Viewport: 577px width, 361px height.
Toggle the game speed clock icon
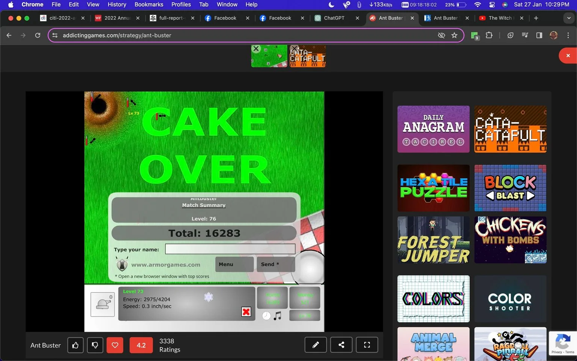[266, 316]
